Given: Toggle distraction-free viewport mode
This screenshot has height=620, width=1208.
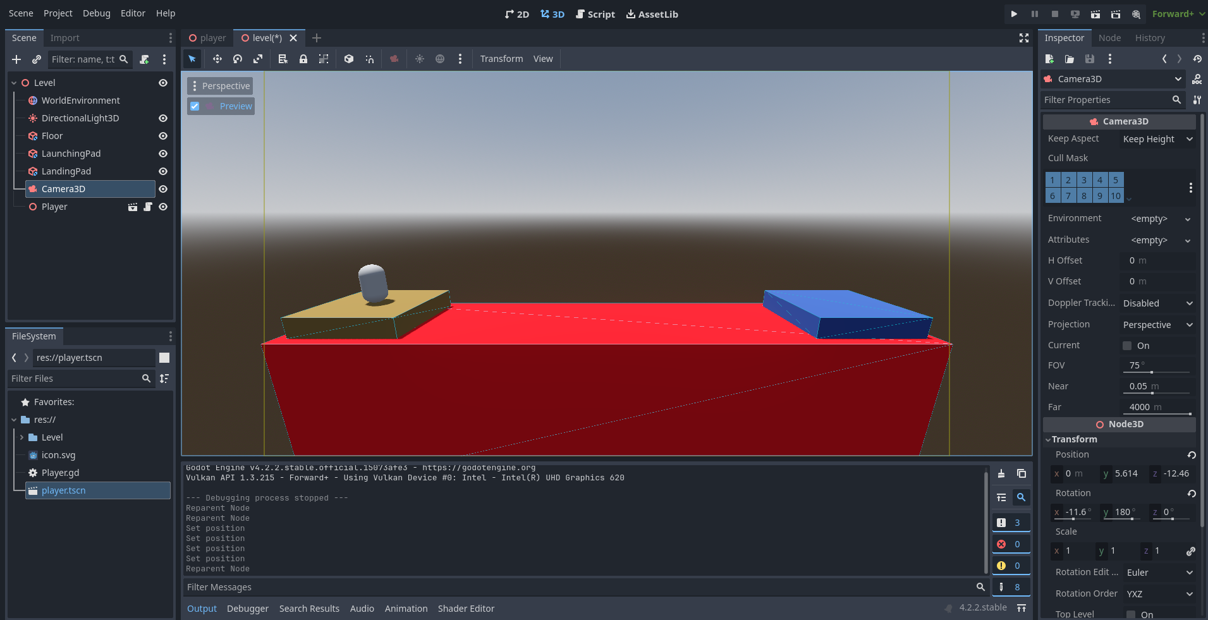Looking at the screenshot, I should point(1024,38).
